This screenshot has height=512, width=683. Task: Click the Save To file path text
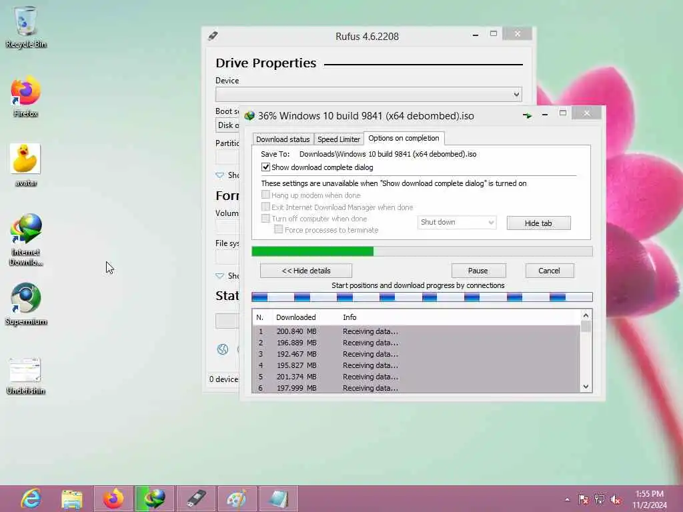coord(388,154)
